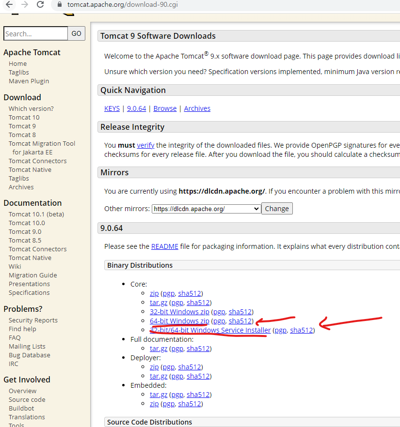Click the padlock icon in address bar
This screenshot has width=400, height=427.
coord(60,4)
